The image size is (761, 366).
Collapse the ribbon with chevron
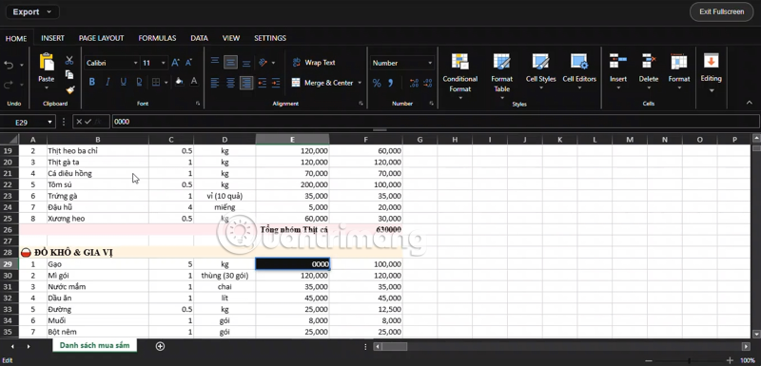click(x=749, y=103)
